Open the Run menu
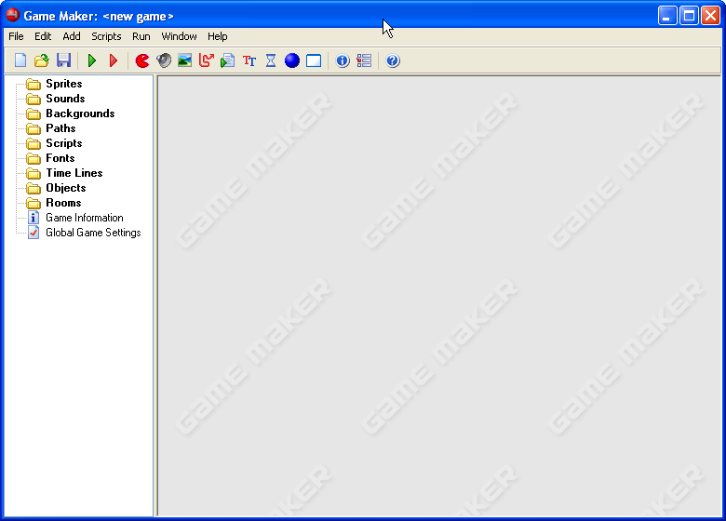The width and height of the screenshot is (726, 521). point(141,36)
